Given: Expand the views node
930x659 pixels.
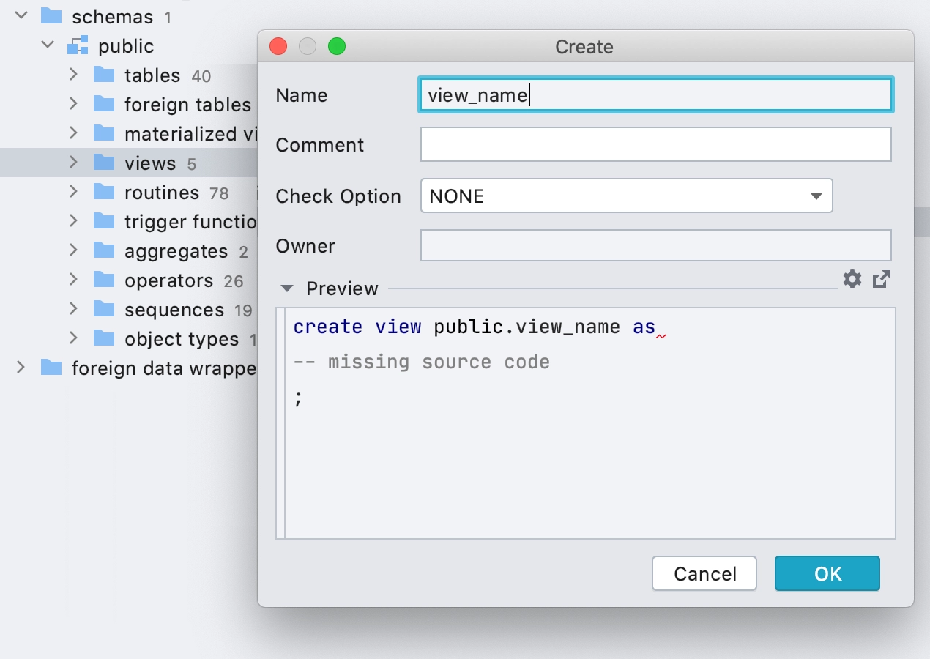Looking at the screenshot, I should pos(73,162).
